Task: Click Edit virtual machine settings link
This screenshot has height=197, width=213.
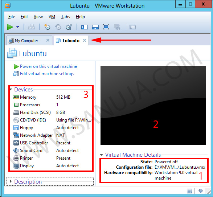Action: (x=47, y=74)
